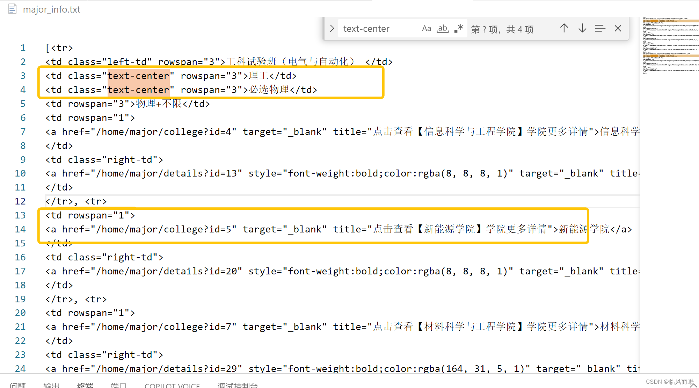Click line number 24 in gutter
The image size is (699, 388).
pyautogui.click(x=20, y=369)
